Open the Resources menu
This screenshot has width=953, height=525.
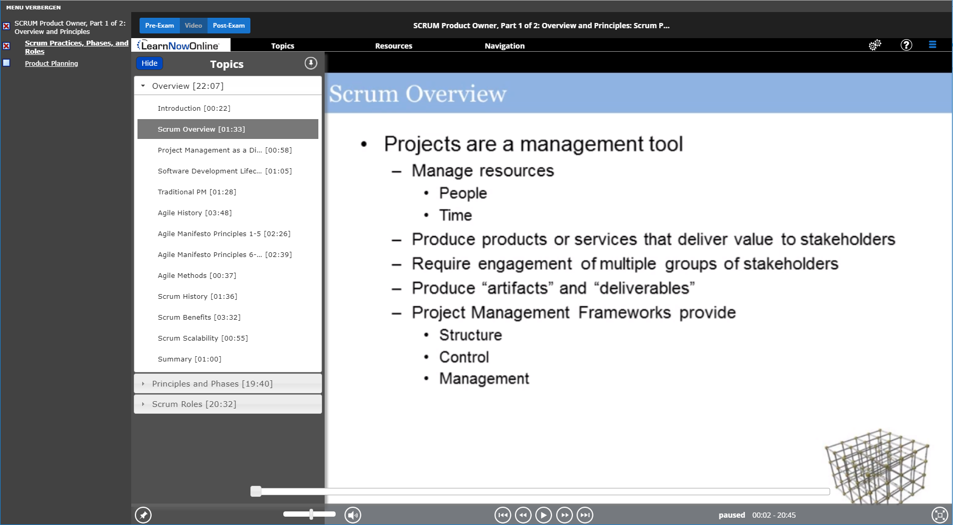393,46
